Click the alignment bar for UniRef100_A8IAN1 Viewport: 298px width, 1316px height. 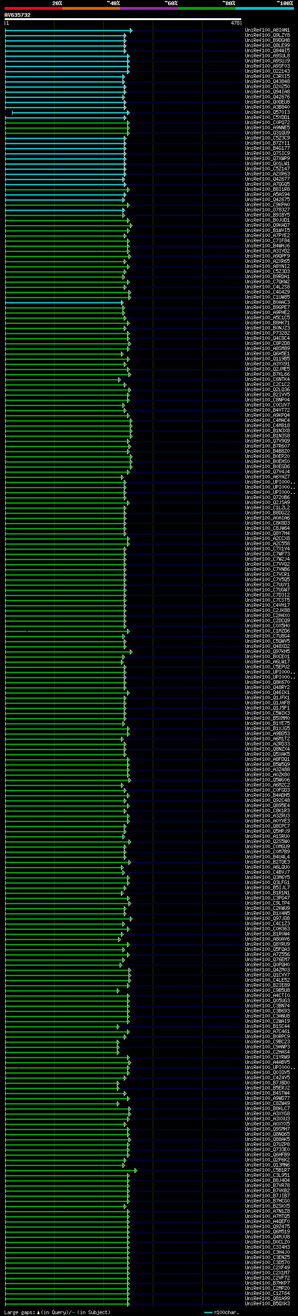(68, 31)
